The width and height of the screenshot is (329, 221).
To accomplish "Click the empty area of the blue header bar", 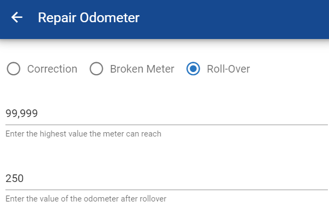I will (244, 19).
